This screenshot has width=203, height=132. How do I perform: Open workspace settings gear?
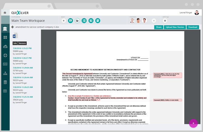(x=165, y=21)
